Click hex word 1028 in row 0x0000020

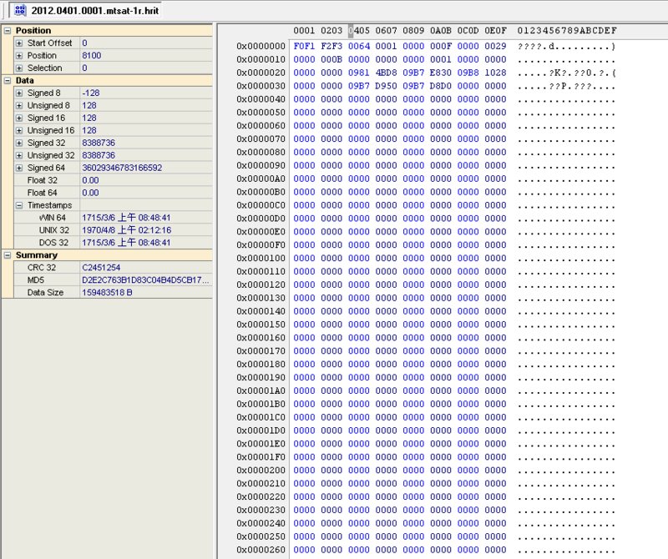pyautogui.click(x=495, y=73)
